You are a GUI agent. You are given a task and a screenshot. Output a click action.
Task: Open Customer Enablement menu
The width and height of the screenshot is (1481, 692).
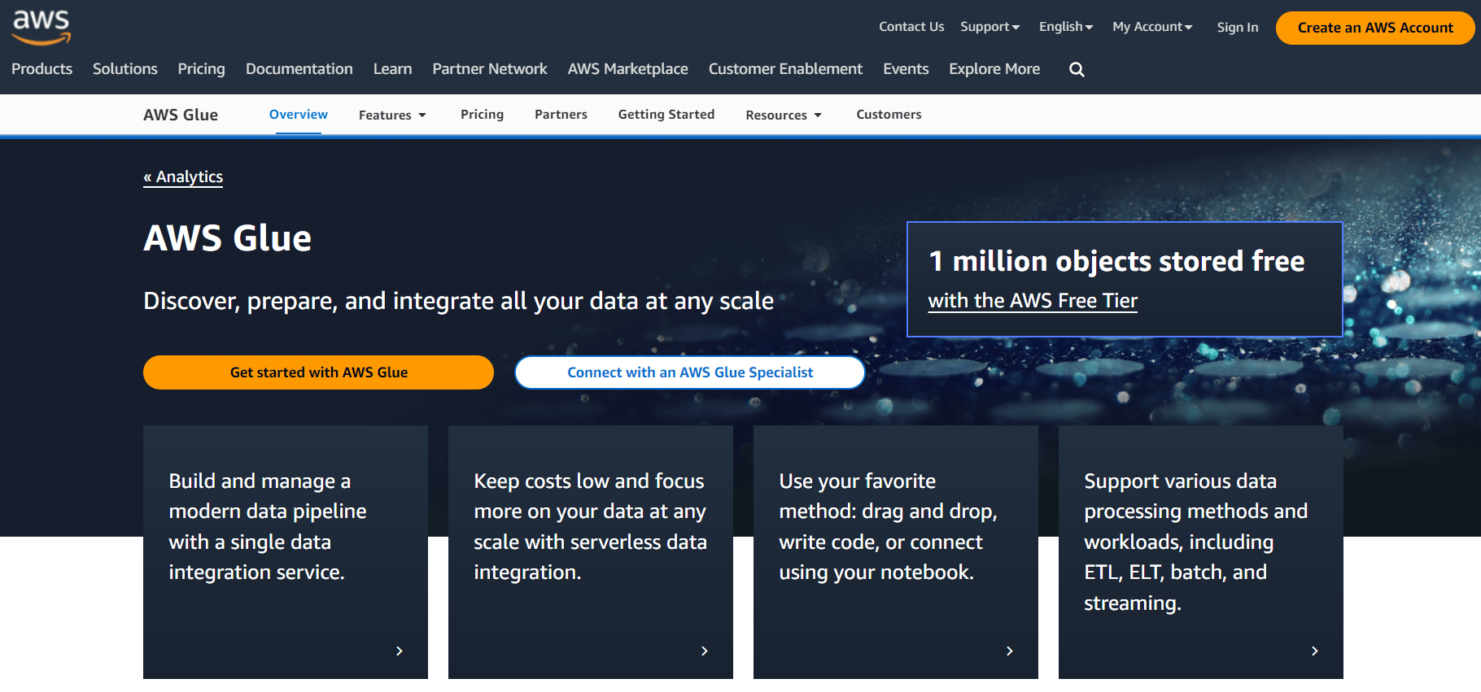click(x=785, y=69)
